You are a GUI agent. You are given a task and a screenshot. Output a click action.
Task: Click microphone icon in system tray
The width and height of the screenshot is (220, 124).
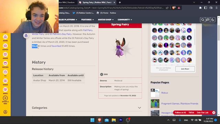tap(180, 120)
